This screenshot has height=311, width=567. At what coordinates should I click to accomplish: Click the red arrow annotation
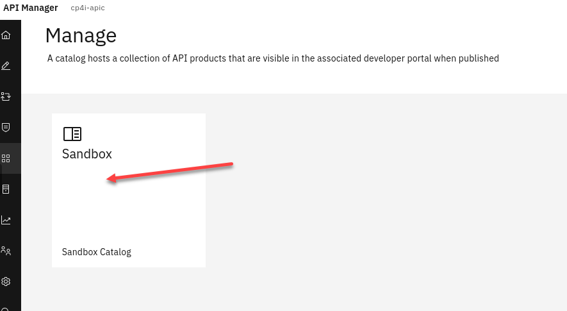(x=170, y=172)
